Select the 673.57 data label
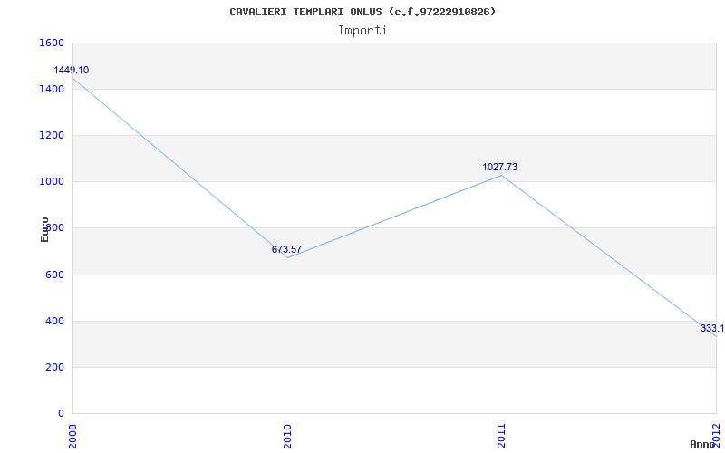This screenshot has height=453, width=725. 286,250
